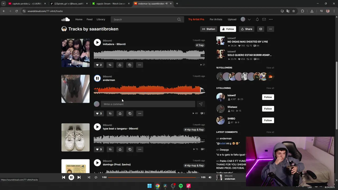Open For Artists link

(x=216, y=19)
